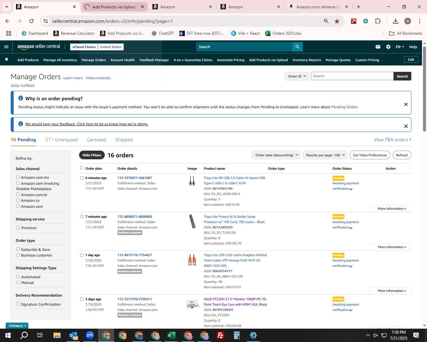Open Chrome's three-dot menu
The image size is (427, 342).
[x=419, y=21]
